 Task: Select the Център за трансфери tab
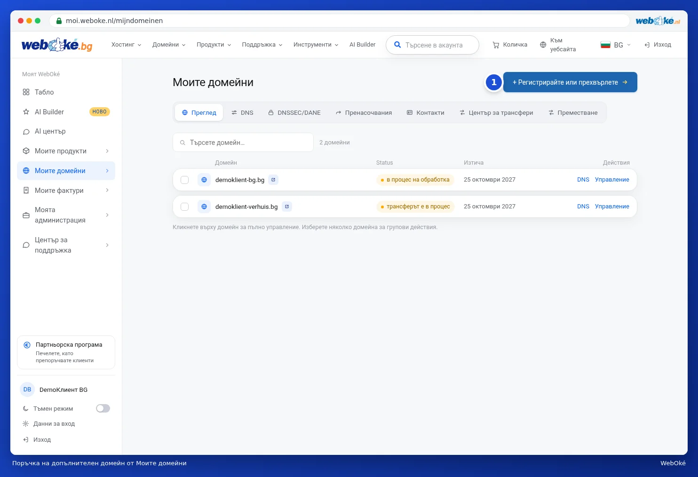coord(496,113)
